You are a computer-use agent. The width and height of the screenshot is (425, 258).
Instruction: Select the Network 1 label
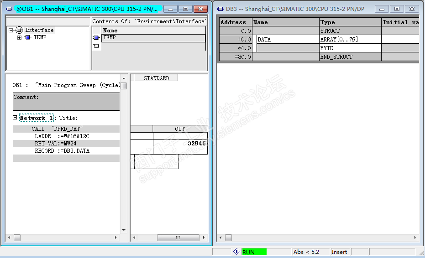click(37, 118)
